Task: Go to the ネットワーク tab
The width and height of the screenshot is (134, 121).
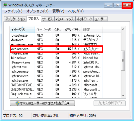Action: [x=84, y=19]
